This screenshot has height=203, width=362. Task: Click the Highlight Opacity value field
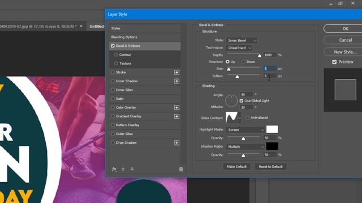270,138
